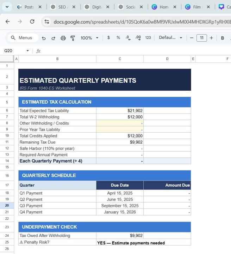Select the Amount Due column header cell
Image resolution: width=231 pixels, height=254 pixels.
(x=167, y=185)
